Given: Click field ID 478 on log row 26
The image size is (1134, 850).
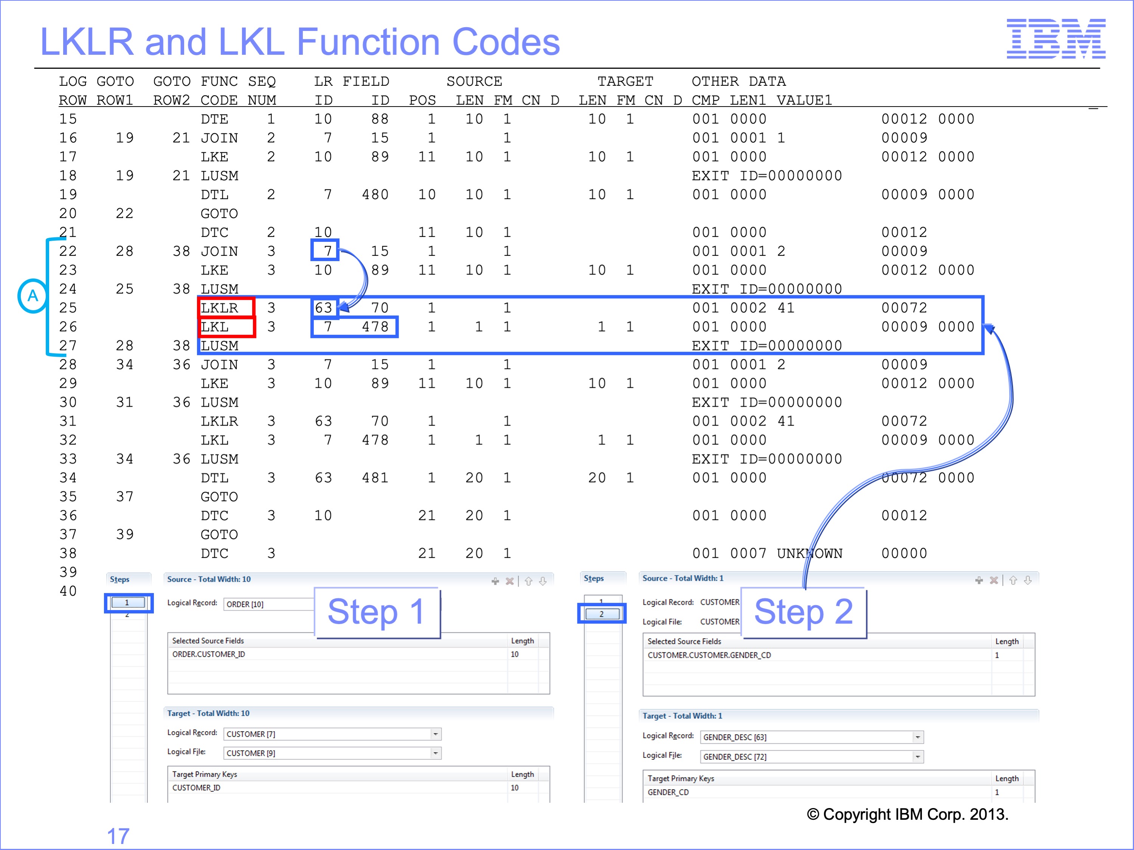Looking at the screenshot, I should click(x=375, y=327).
